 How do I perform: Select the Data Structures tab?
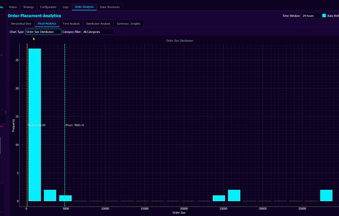[x=110, y=7]
